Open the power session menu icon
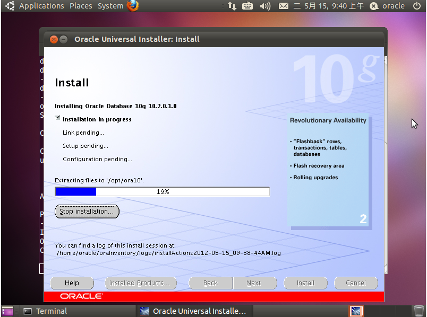This screenshot has width=427, height=317. 417,6
